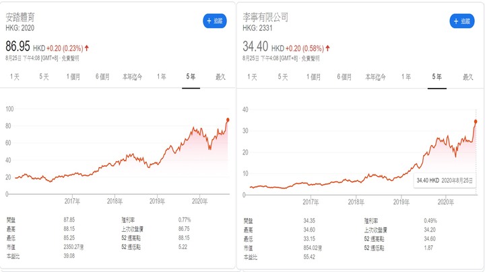
Task: Click the 34.40 price figure in the header
Action: 255,46
